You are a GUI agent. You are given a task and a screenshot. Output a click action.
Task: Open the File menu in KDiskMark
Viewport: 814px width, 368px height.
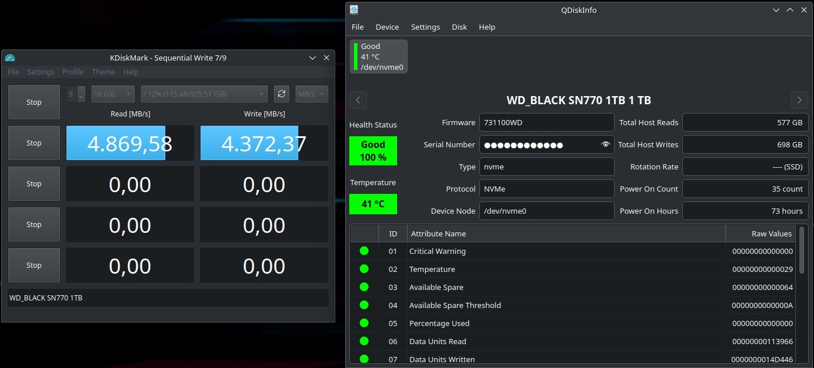[x=13, y=72]
